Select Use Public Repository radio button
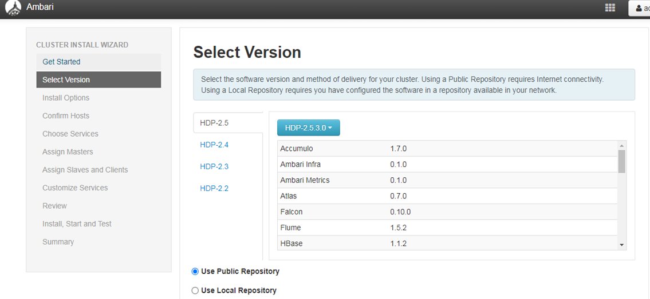 coord(195,272)
